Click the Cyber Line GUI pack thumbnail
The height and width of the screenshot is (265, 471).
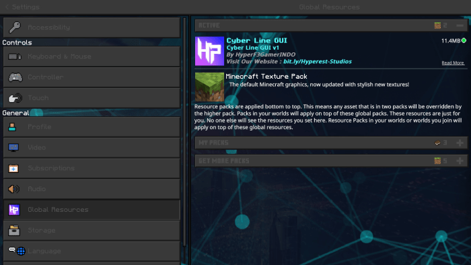click(x=209, y=51)
